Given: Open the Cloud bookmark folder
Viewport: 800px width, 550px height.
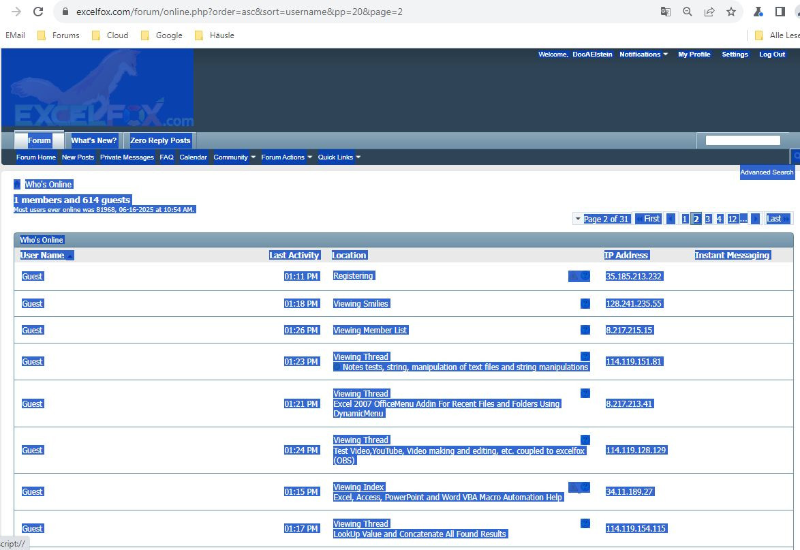Looking at the screenshot, I should click(x=110, y=35).
